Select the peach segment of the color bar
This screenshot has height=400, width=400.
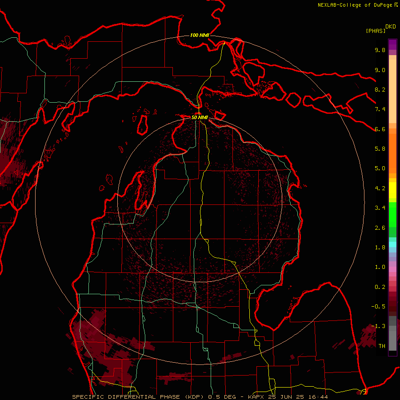(x=392, y=91)
